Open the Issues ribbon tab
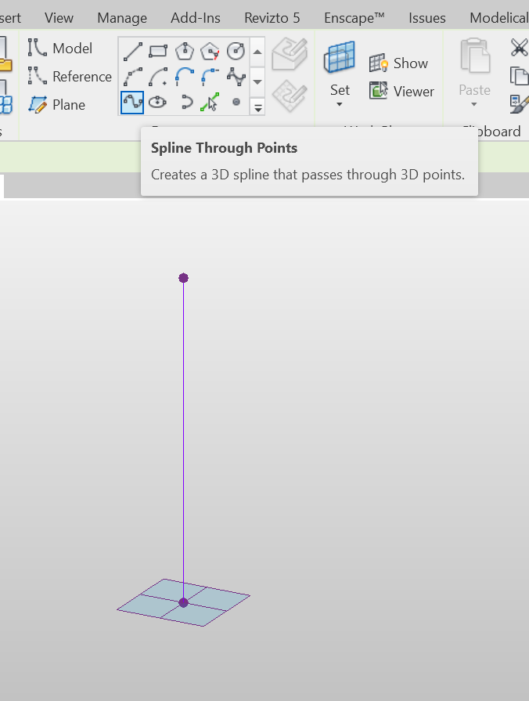This screenshot has height=701, width=529. (427, 18)
